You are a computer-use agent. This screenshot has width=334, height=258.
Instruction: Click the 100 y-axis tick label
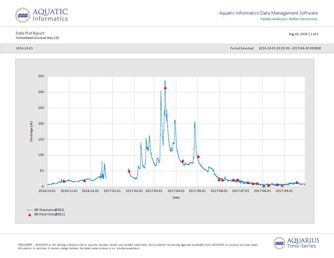(41, 155)
